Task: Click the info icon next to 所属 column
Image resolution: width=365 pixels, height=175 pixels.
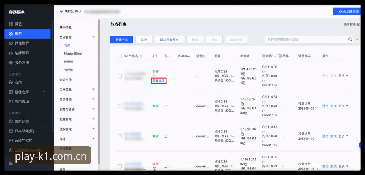Action: pos(280,56)
